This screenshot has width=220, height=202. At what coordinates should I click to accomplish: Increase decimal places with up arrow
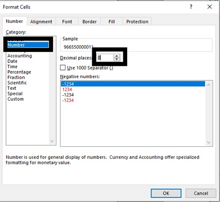point(117,56)
